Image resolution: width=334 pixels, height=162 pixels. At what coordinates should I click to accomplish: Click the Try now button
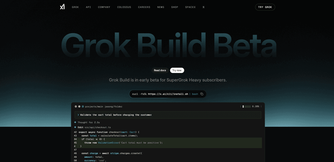click(x=177, y=70)
